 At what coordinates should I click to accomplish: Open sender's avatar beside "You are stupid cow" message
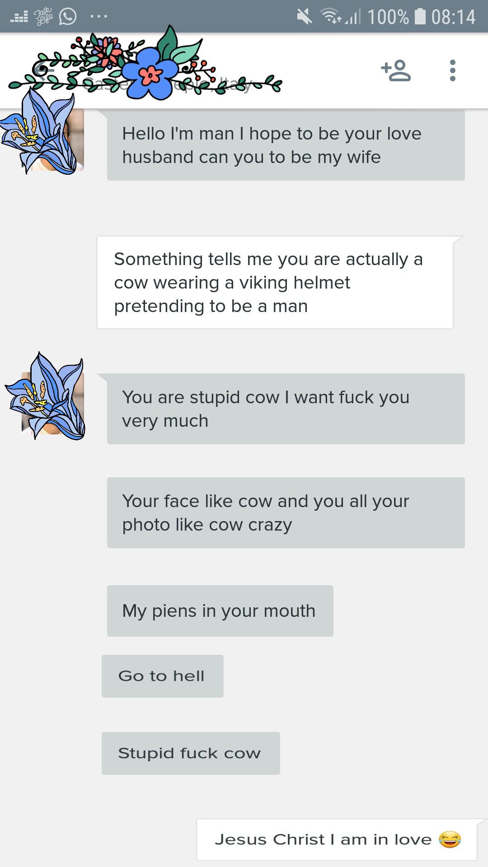(x=53, y=403)
